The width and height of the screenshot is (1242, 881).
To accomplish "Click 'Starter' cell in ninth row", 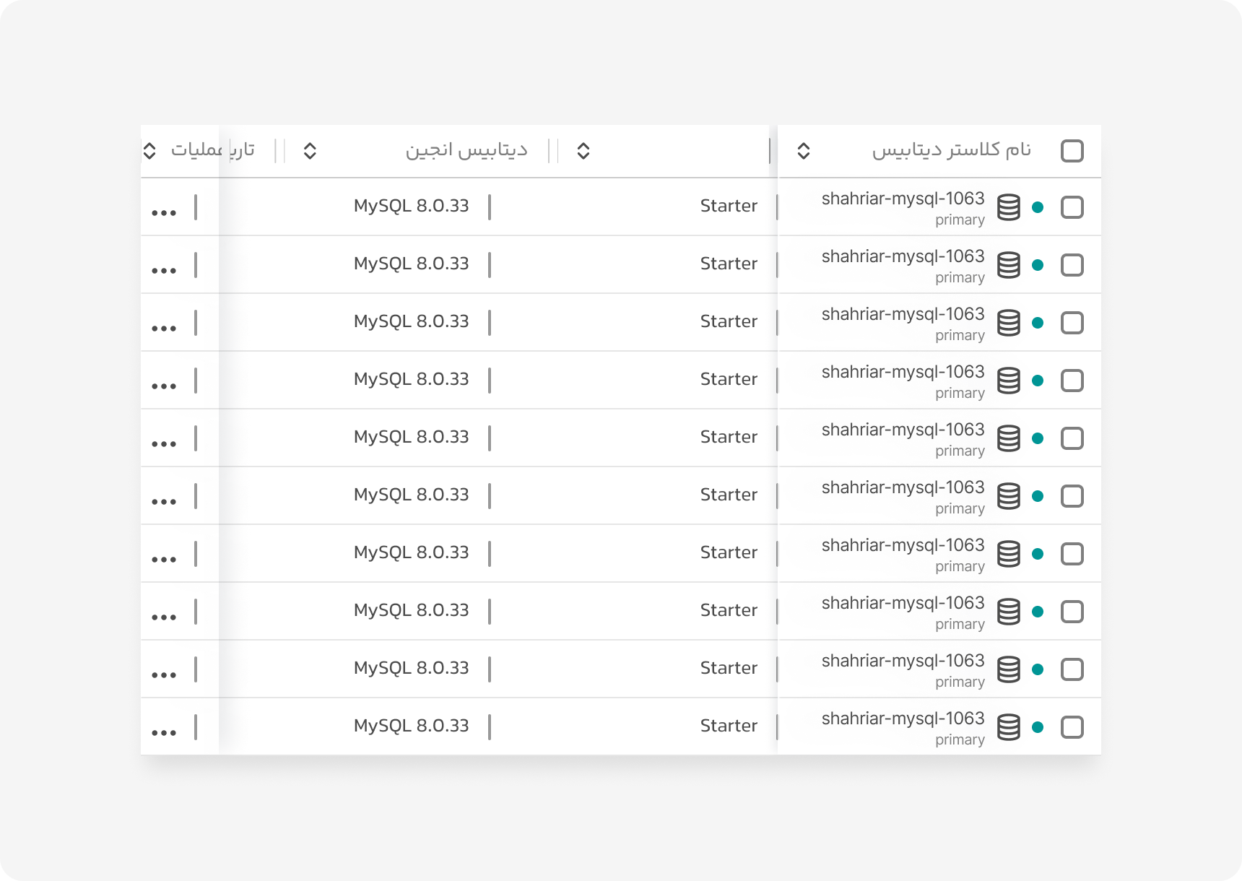I will 729,668.
